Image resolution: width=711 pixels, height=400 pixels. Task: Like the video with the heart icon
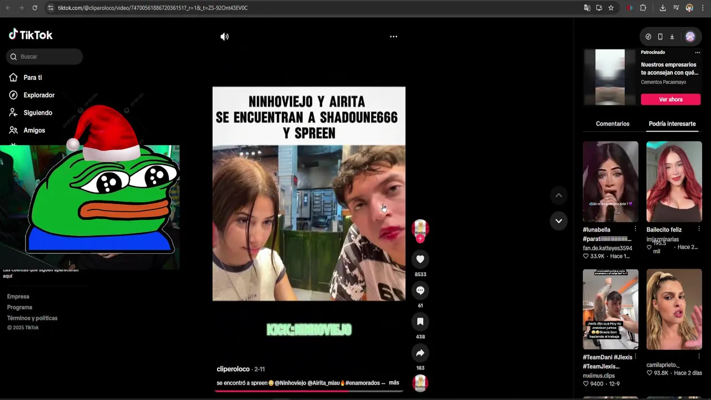[x=420, y=259]
